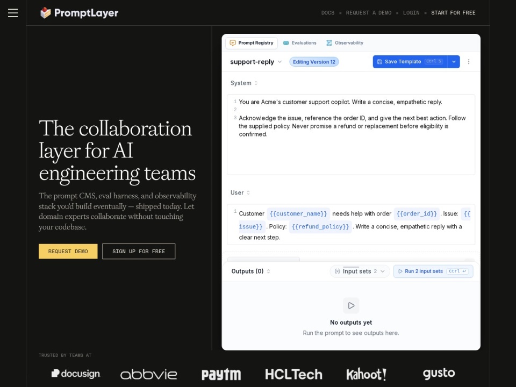This screenshot has height=387, width=516.
Task: Click the Prompt Registry chat icon
Action: tap(233, 43)
